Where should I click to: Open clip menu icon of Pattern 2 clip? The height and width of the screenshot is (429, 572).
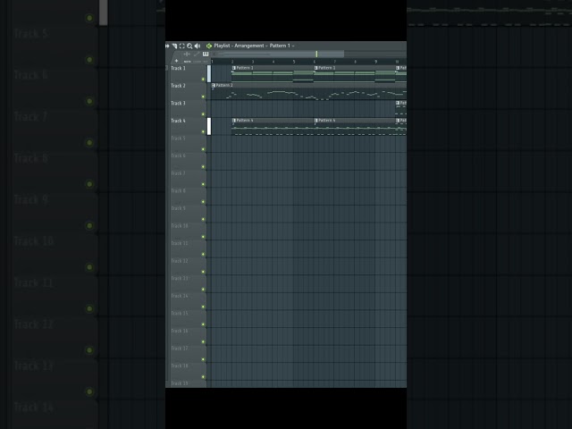[x=214, y=86]
